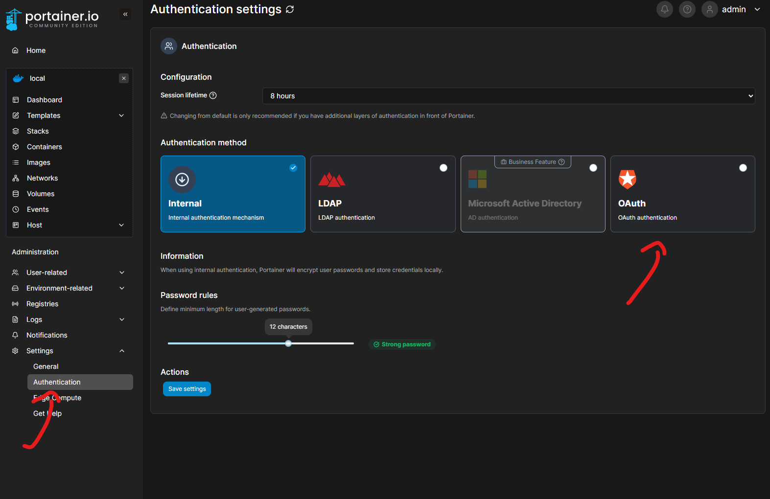Click the Microsoft Active Directory logo
Viewport: 770px width, 499px height.
coord(477,179)
